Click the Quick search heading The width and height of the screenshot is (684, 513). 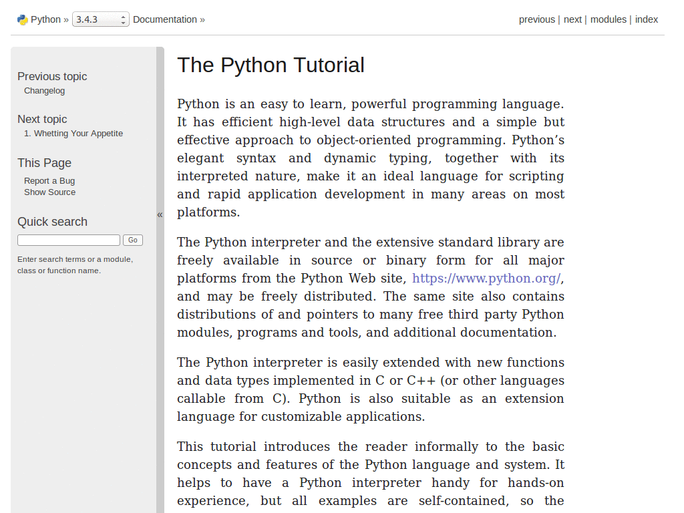pos(52,222)
